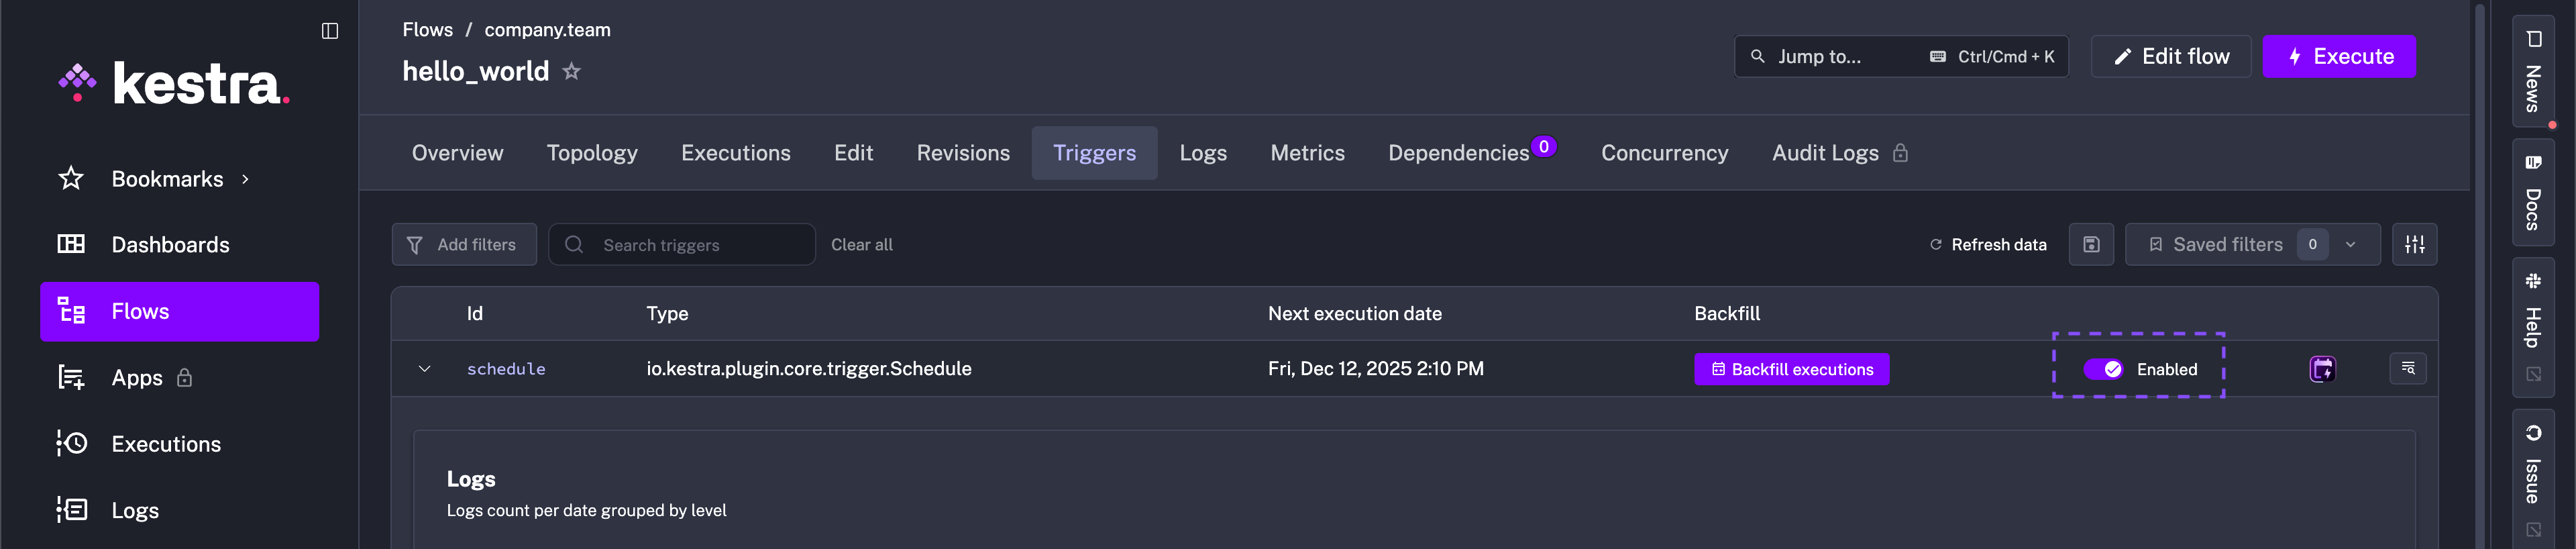This screenshot has height=549, width=2576.
Task: Open the schedule trigger logs search icon
Action: pyautogui.click(x=2409, y=368)
